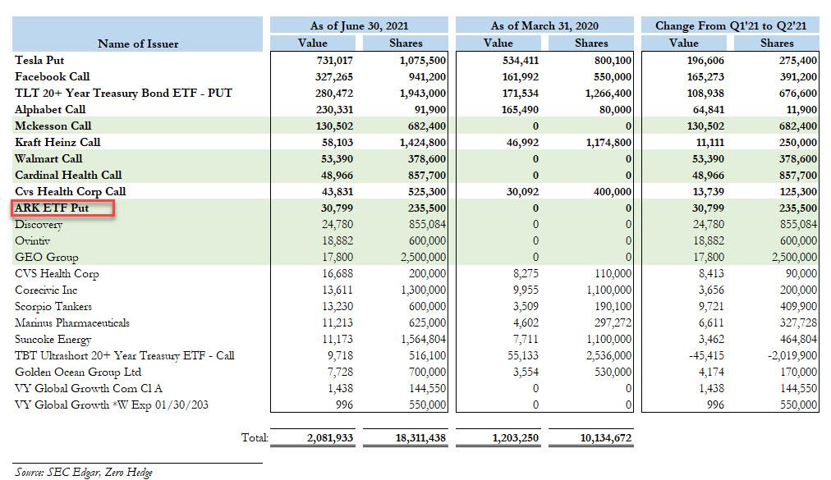Click Facebook Call value change "165,273"
The image size is (831, 480).
pos(705,77)
